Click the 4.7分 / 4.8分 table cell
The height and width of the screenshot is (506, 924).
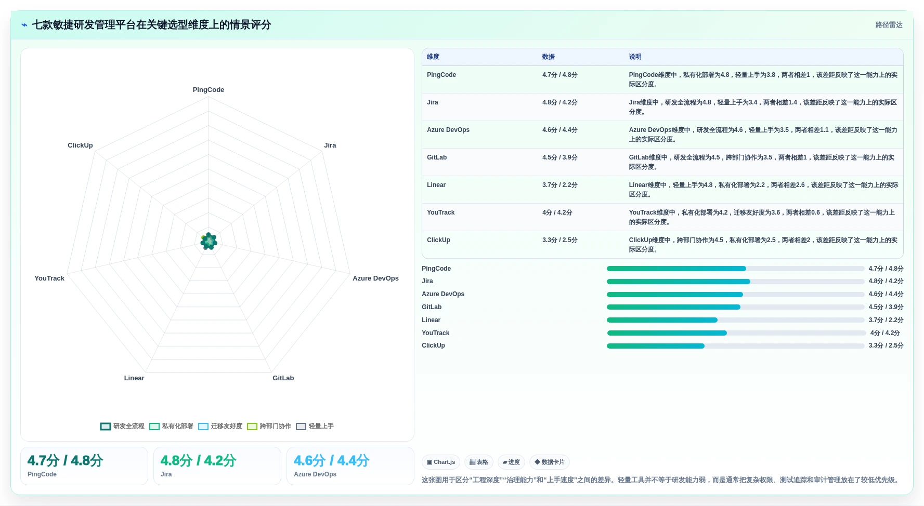560,75
